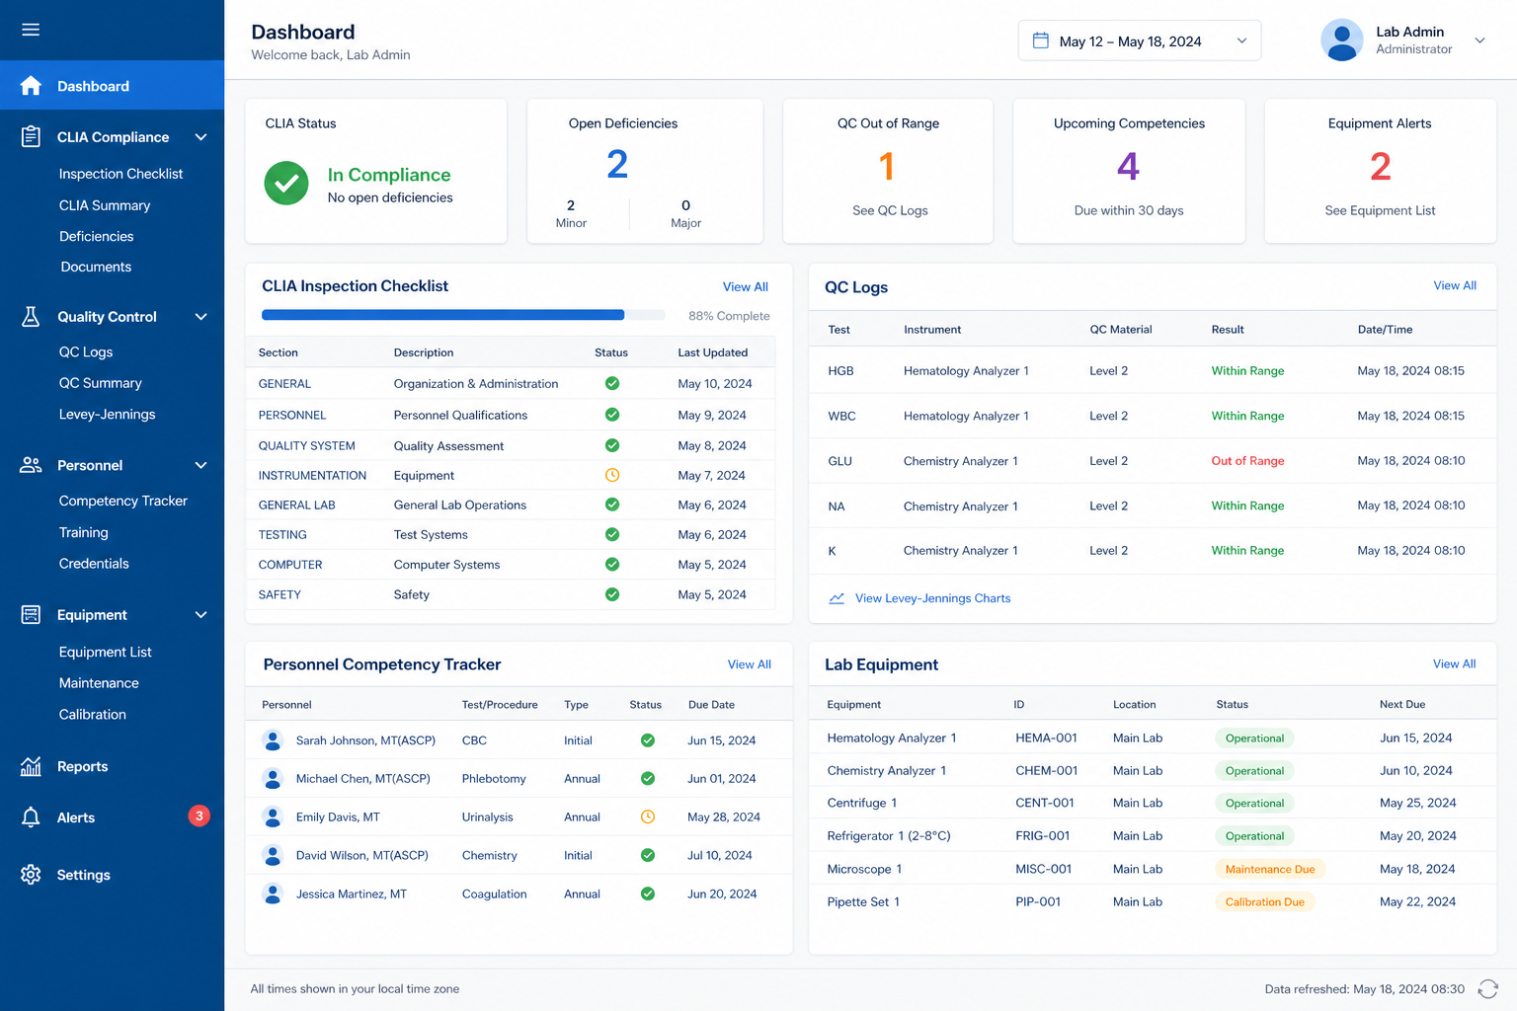Click Sarah Johnson's avatar icon
1517x1011 pixels.
pos(273,740)
